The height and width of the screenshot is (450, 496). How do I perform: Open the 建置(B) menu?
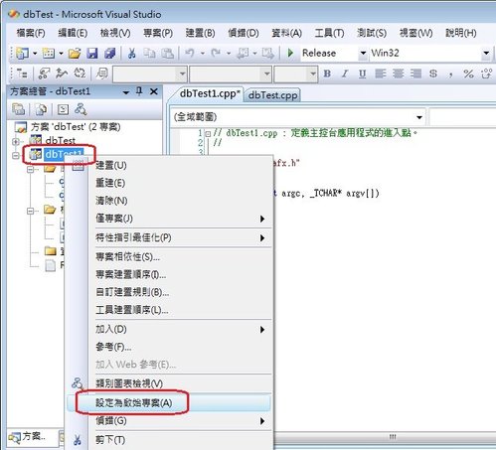click(x=200, y=33)
